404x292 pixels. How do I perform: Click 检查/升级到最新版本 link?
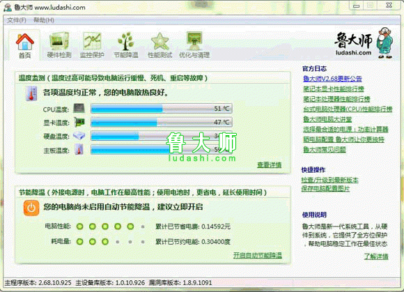(x=329, y=180)
